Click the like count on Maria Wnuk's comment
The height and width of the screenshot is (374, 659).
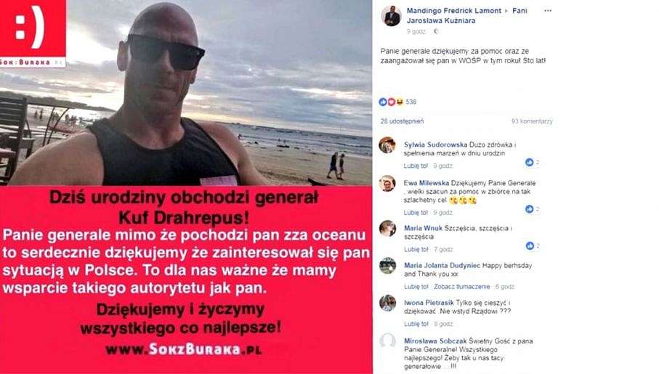pyautogui.click(x=532, y=246)
